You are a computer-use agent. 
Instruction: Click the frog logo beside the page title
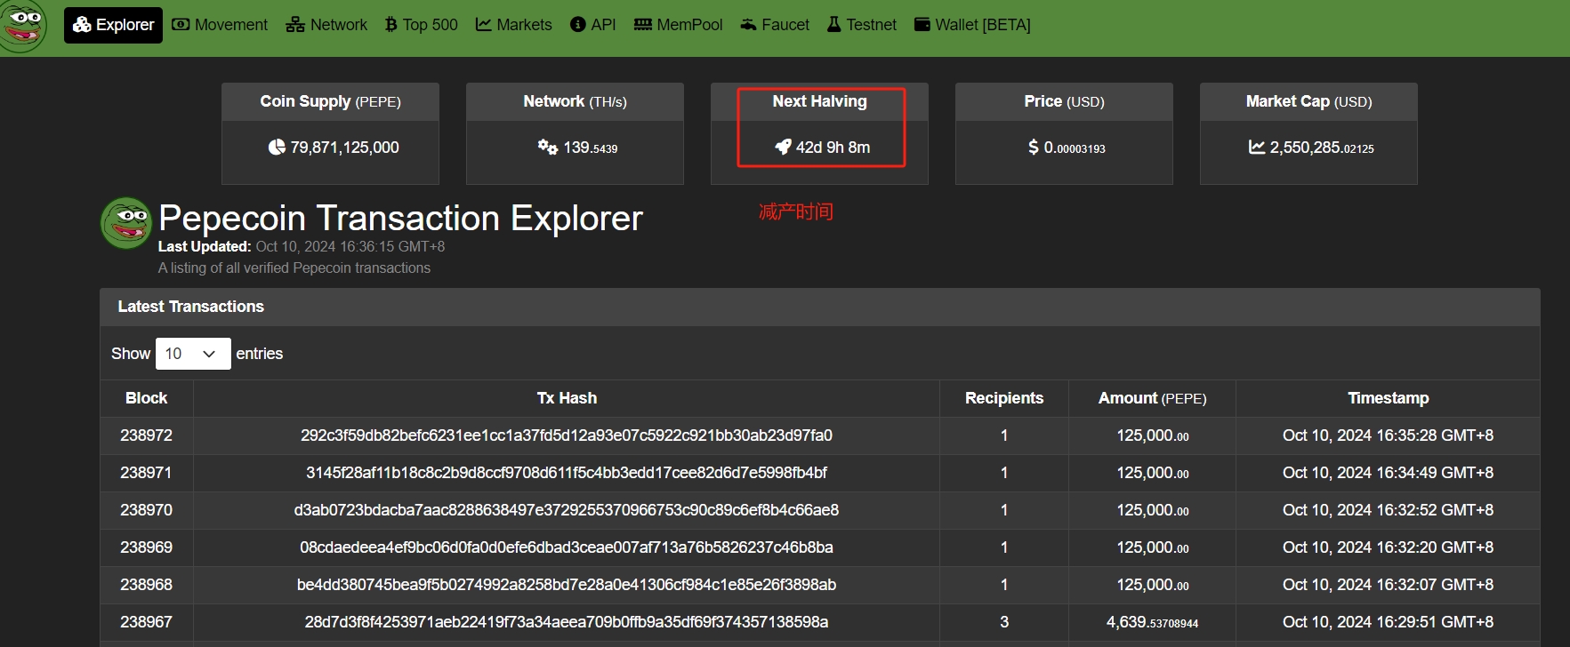coord(127,223)
